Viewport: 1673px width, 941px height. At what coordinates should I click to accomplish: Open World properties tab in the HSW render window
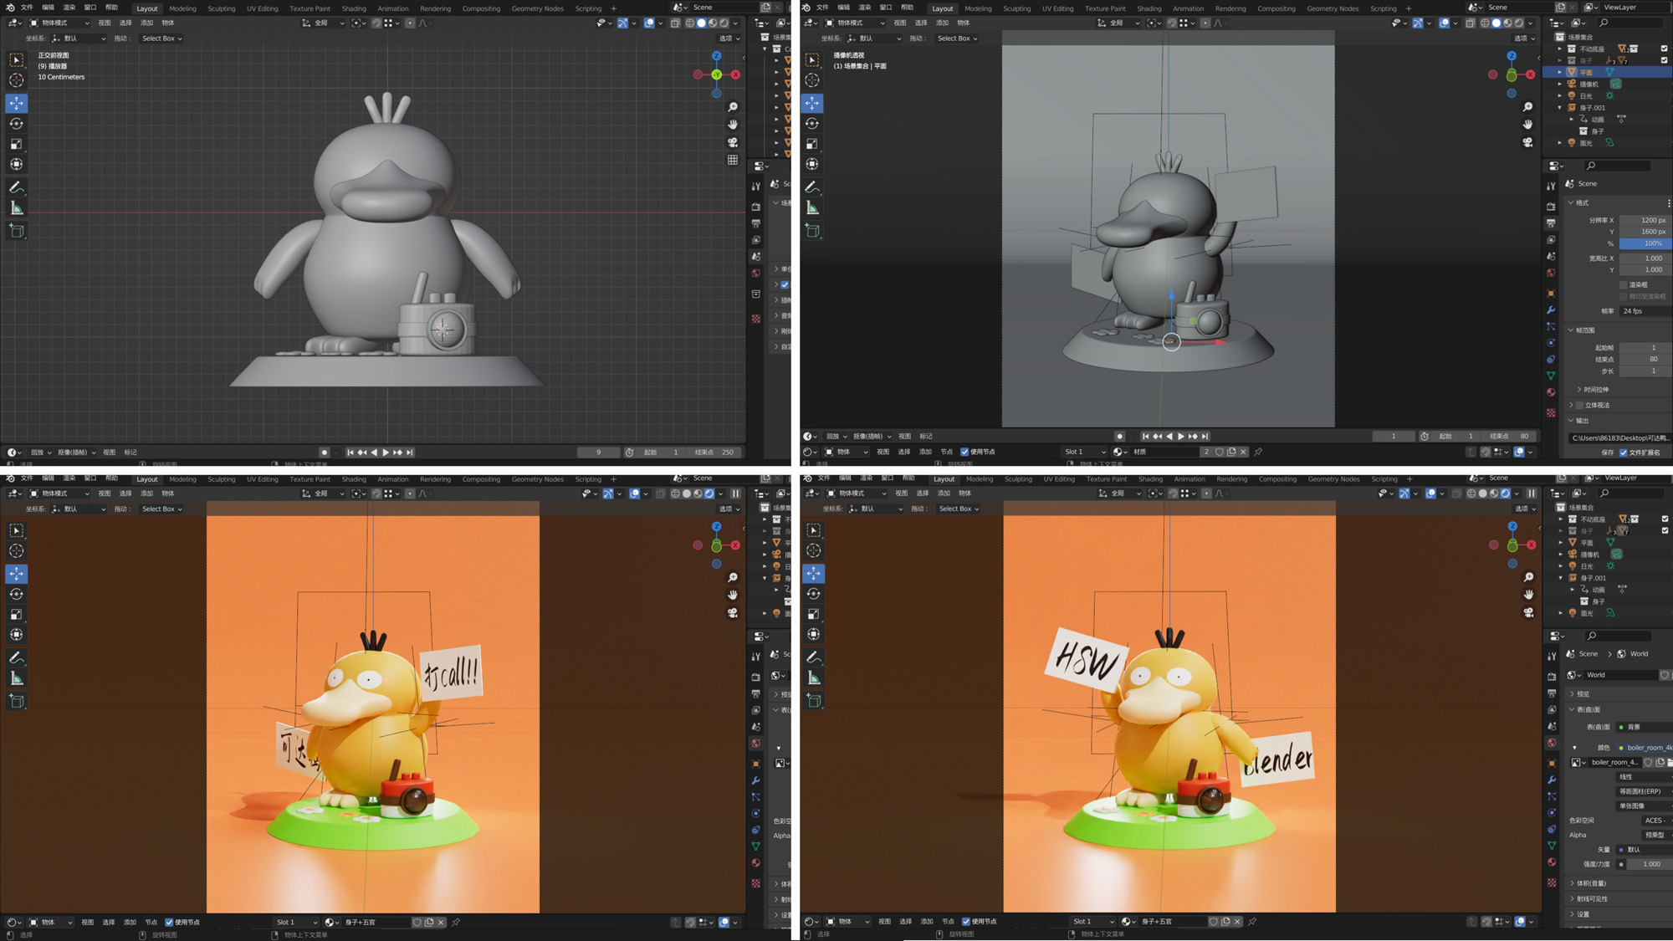tap(1552, 743)
